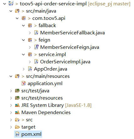Expand the src/test/java folder
Viewport: 134px width, 139px height.
[11, 91]
